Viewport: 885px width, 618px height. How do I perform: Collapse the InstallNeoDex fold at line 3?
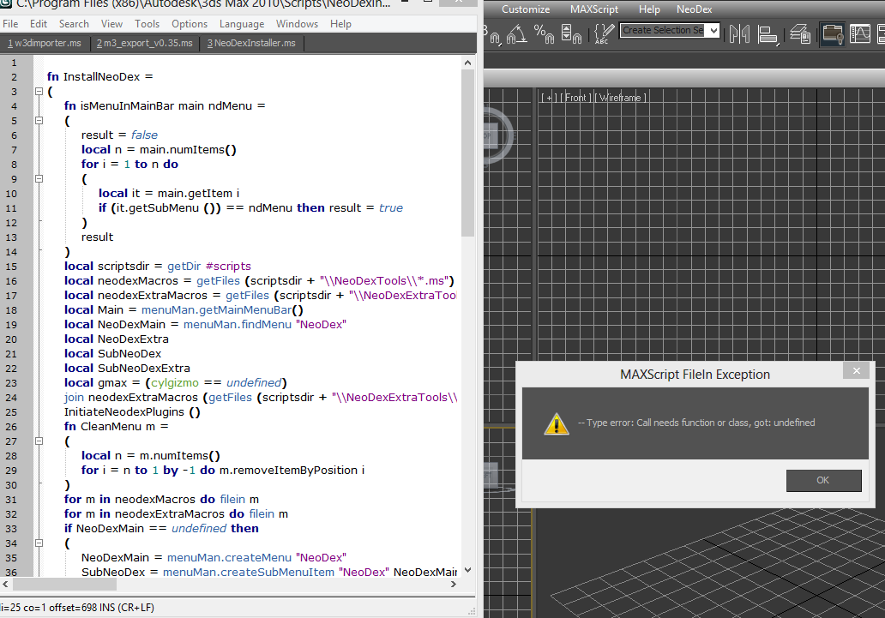39,92
